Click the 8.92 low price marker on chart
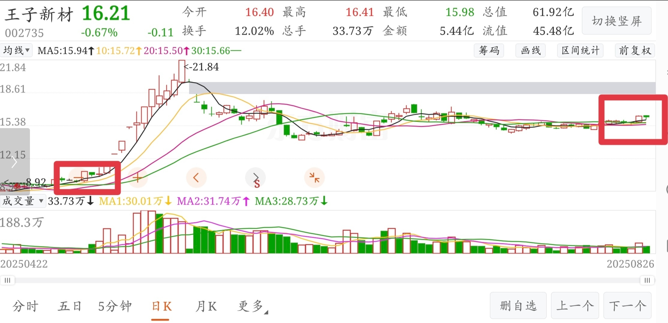This screenshot has height=323, width=668. (25, 182)
